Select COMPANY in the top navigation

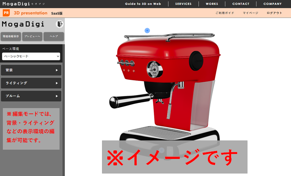point(272,4)
